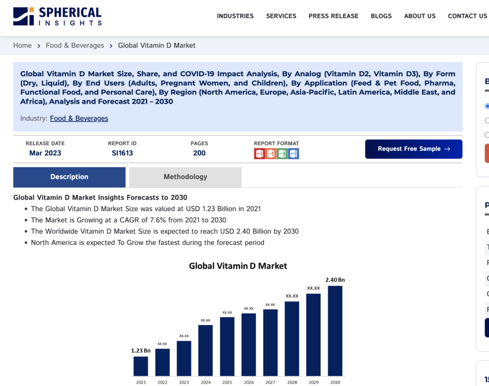489x386 pixels.
Task: Open the About Us page
Action: (x=420, y=16)
